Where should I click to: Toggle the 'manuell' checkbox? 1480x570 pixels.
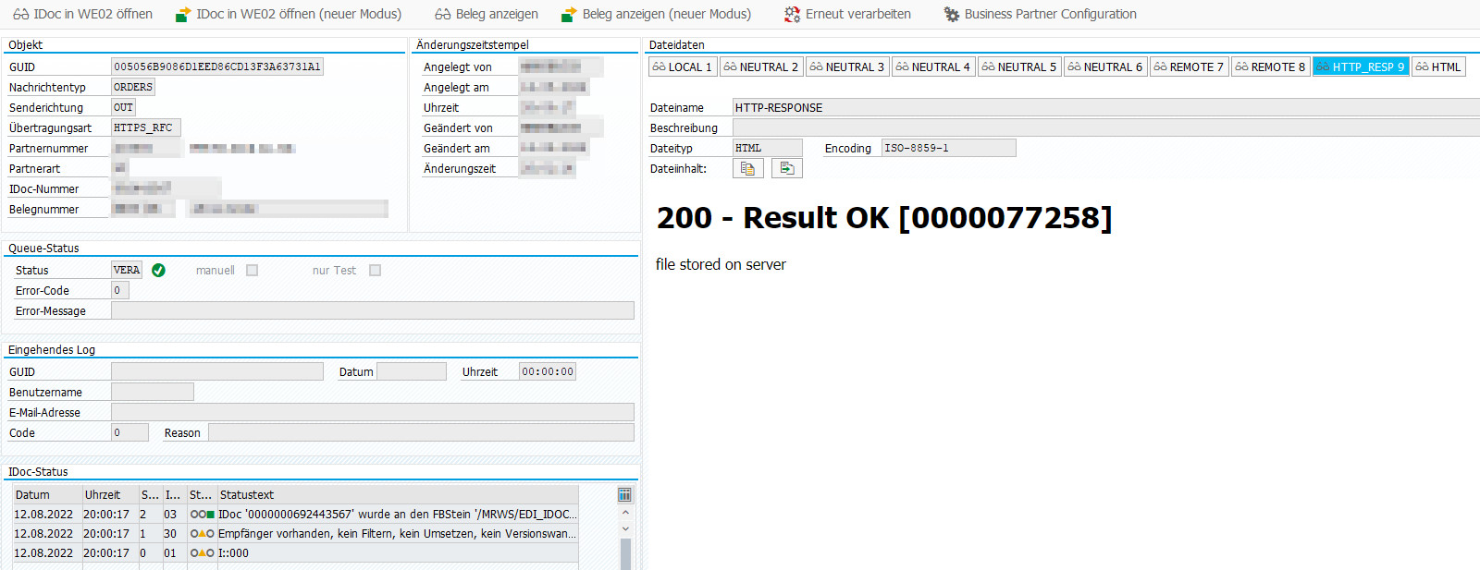tap(252, 271)
